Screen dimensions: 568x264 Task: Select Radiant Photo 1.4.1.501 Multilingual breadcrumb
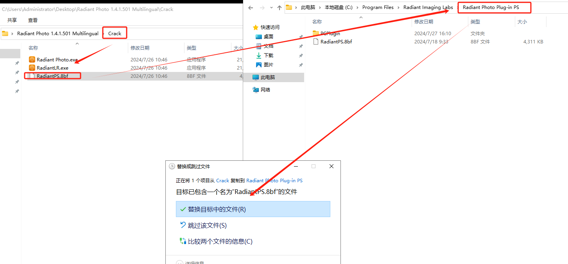[58, 34]
